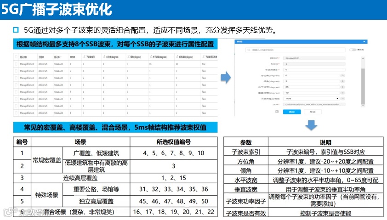Click the '常规宏覆盖' category cell
Viewport: 387px width, 220px height.
click(47, 160)
